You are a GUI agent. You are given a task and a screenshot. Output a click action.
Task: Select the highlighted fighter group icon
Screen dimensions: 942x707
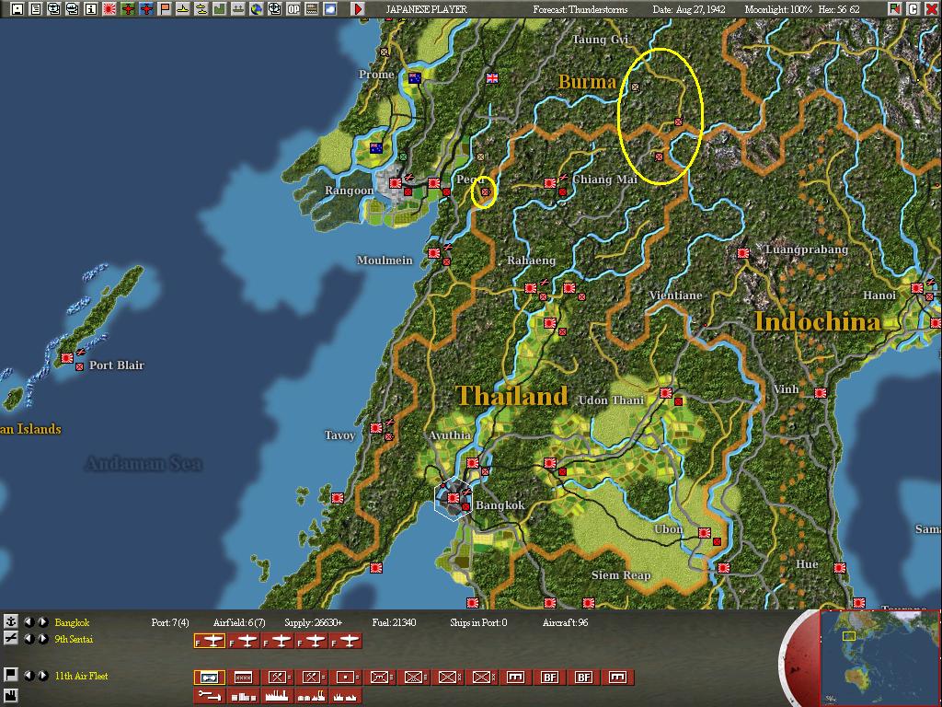[x=210, y=642]
